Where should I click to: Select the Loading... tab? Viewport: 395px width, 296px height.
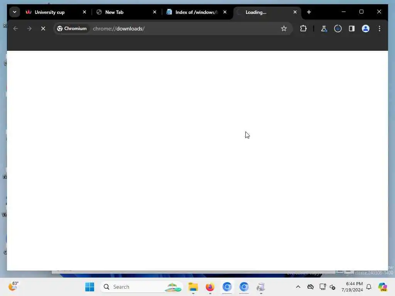coord(267,12)
